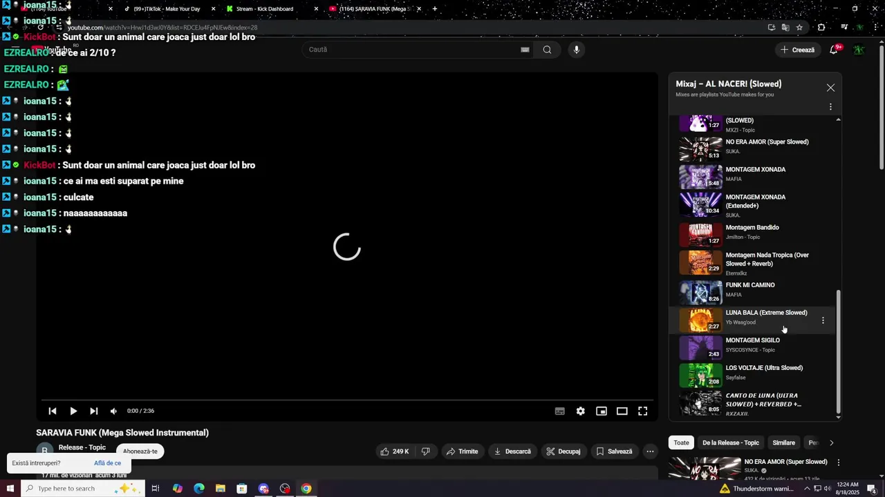Open more actions menu beside Salvează
The image size is (885, 497).
(650, 451)
